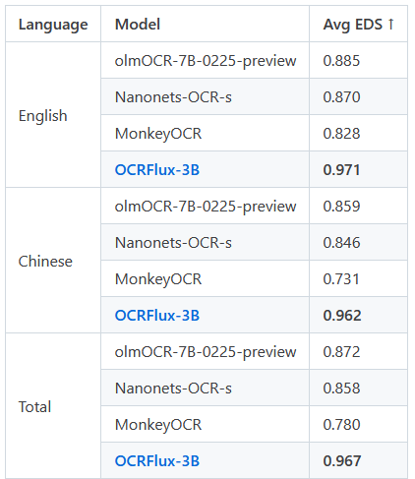
Task: Follow the OCRFlux-3B link in Total section
Action: [157, 461]
